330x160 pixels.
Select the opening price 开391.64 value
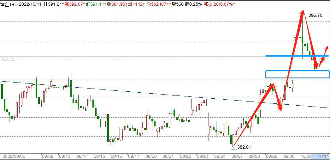pyautogui.click(x=53, y=4)
